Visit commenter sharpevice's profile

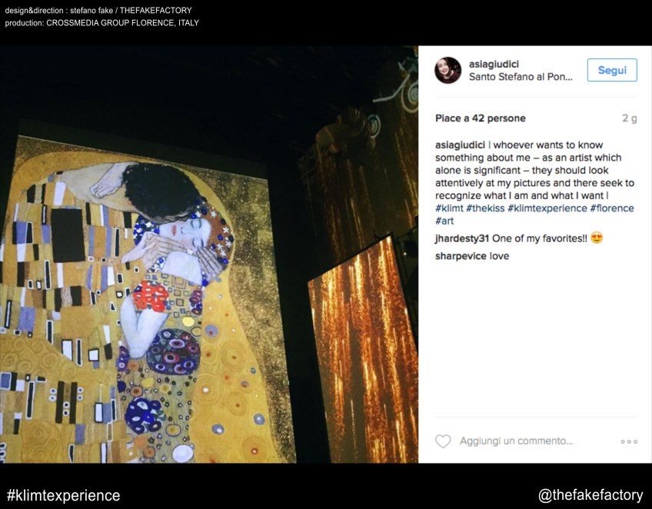461,256
